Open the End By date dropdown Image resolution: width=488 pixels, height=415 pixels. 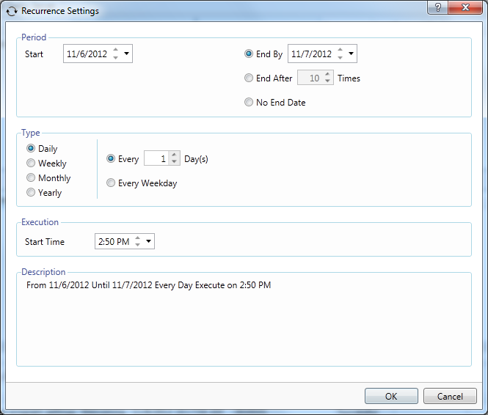351,54
